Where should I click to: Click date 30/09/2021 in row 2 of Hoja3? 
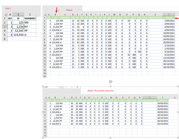163,104
